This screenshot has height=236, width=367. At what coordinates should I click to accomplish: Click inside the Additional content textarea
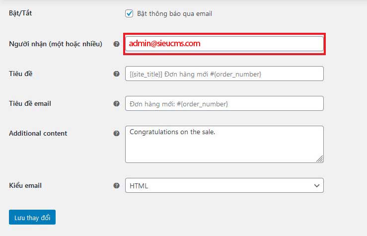(224, 144)
